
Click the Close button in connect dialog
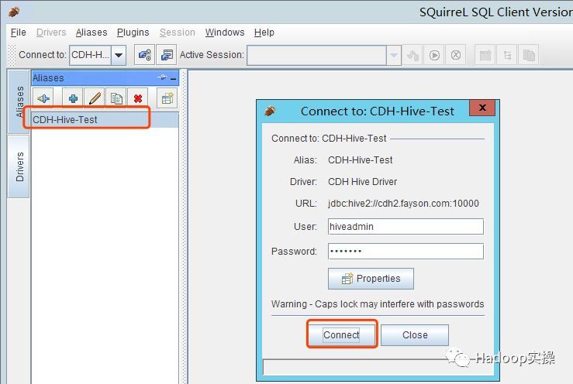(415, 335)
